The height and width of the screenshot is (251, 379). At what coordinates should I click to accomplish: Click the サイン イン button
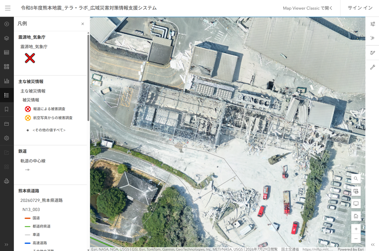coord(360,8)
